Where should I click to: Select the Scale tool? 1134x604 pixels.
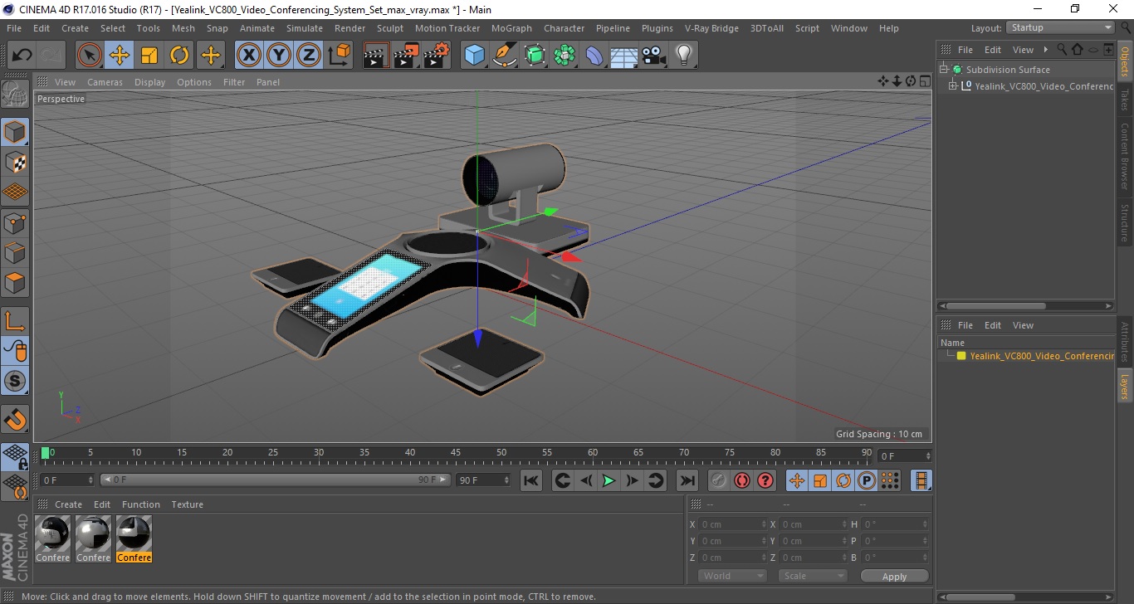(x=149, y=56)
